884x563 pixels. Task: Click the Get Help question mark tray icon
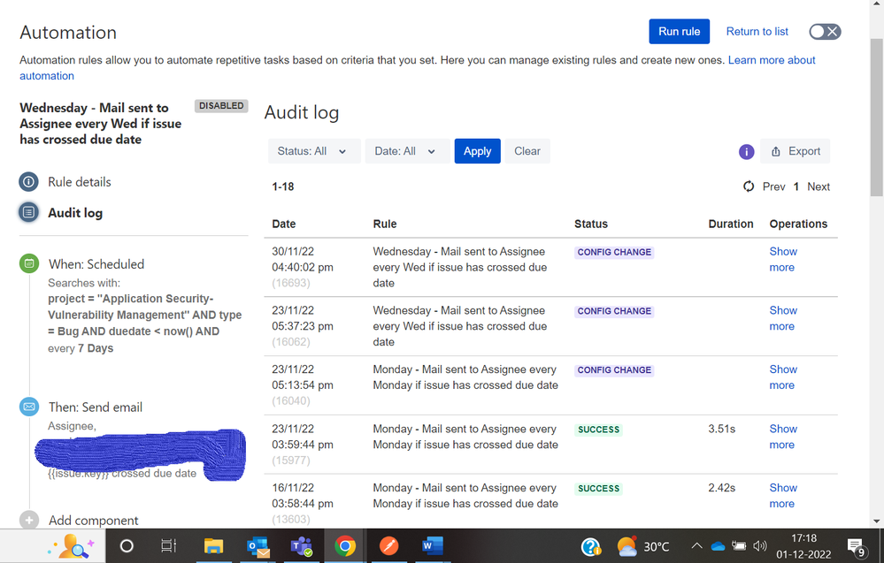[591, 546]
